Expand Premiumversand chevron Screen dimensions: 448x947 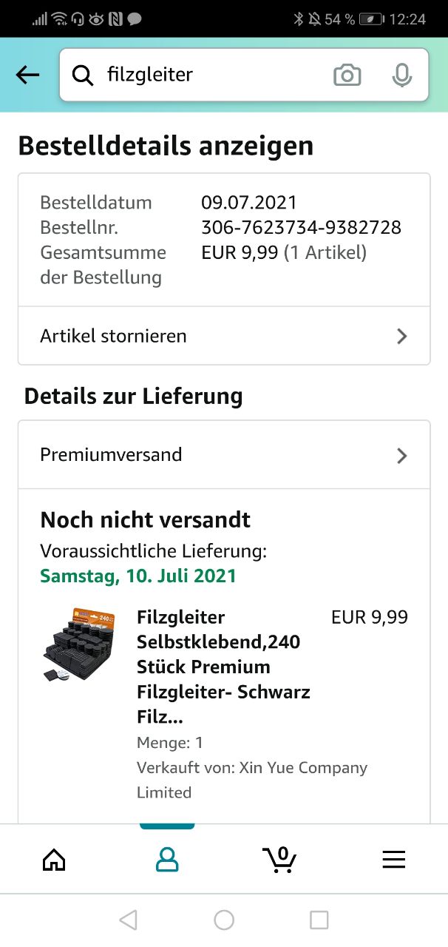coord(402,455)
